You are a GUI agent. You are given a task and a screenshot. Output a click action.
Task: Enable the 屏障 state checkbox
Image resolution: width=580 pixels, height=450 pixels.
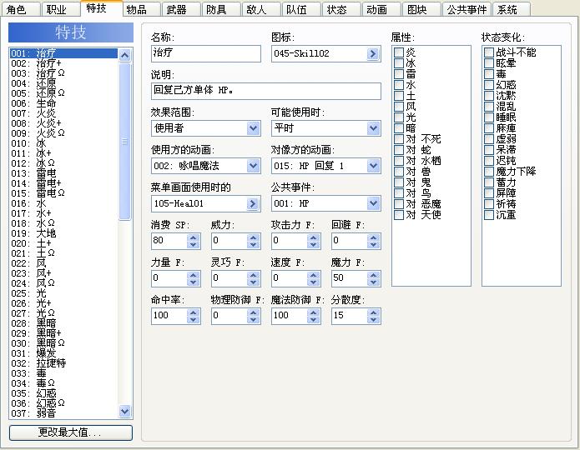pyautogui.click(x=489, y=193)
